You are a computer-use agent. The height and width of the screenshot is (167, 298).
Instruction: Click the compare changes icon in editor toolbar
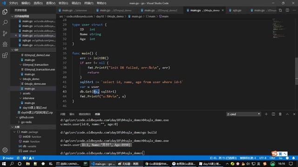[280, 10]
